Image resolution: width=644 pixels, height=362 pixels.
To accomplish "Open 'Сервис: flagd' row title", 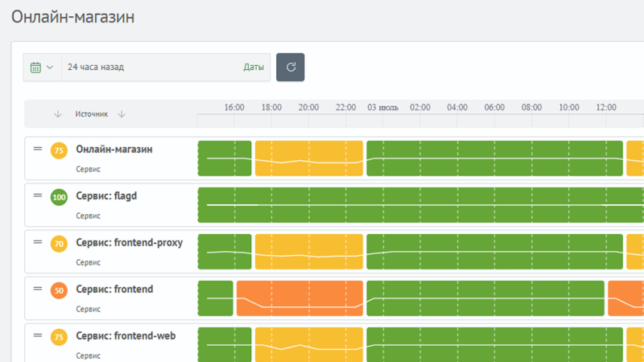I will click(106, 196).
